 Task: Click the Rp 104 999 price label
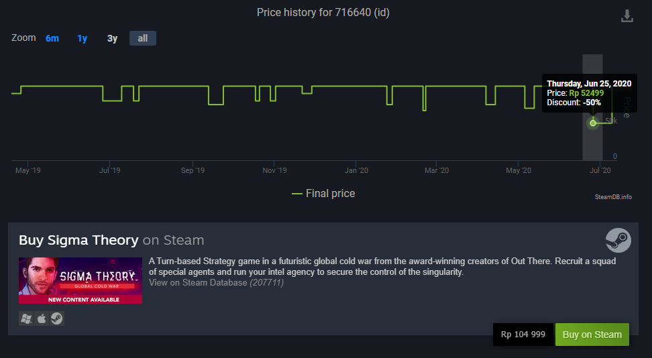tap(523, 335)
